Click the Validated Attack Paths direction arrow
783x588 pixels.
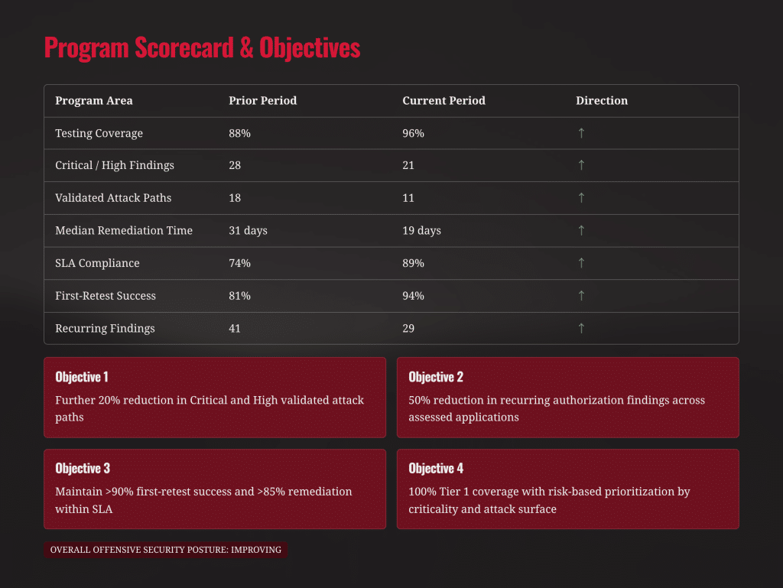(581, 198)
